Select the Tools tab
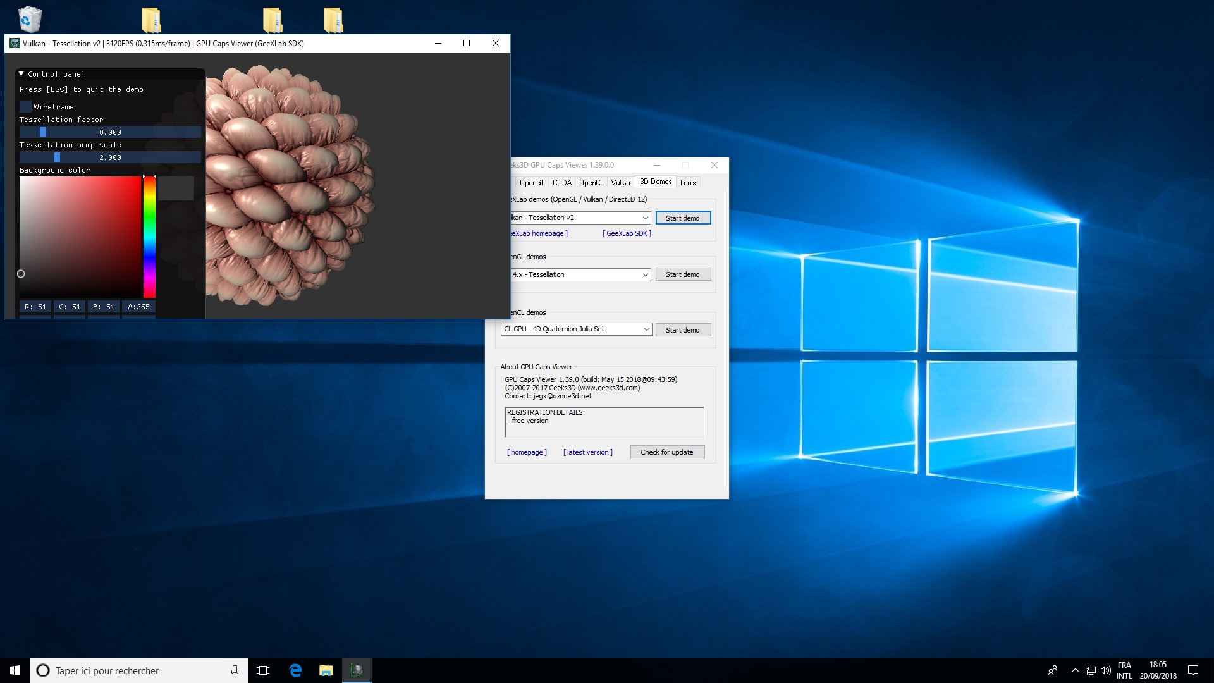The width and height of the screenshot is (1214, 683). 687,183
